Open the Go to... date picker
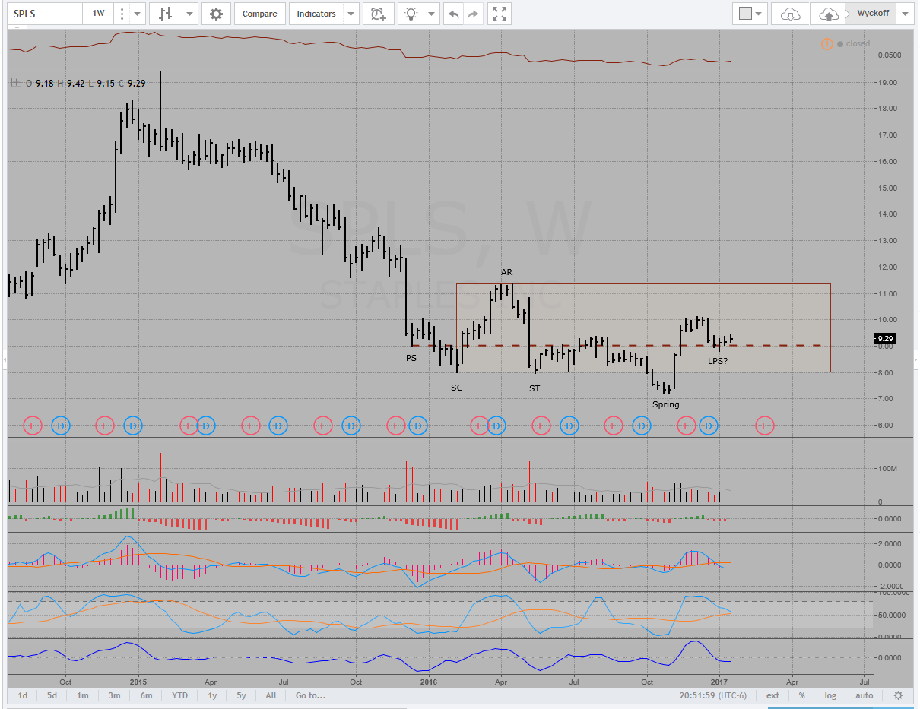The height and width of the screenshot is (709, 920). coord(310,695)
